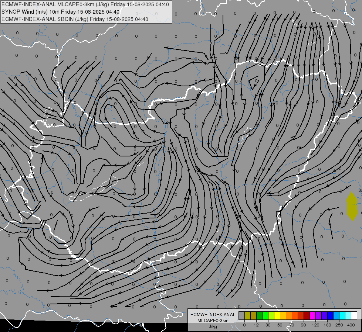The image size is (362, 332).
Task: Click the white legend swatch
Action: point(354,315)
